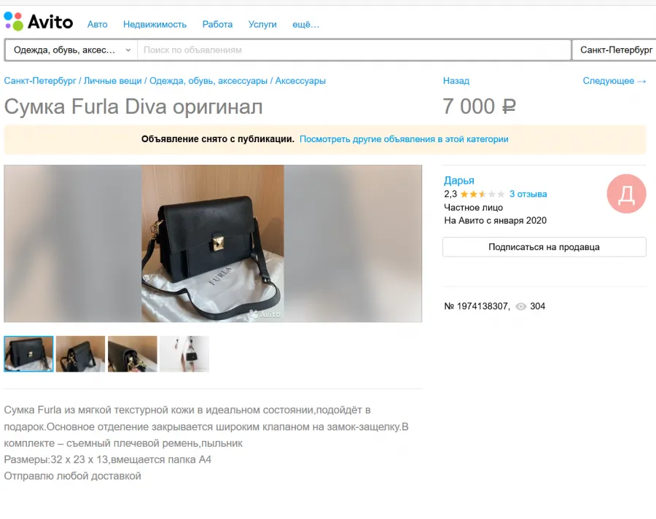
Task: Click inside the Поиск по объявлениям search field
Action: coord(354,50)
